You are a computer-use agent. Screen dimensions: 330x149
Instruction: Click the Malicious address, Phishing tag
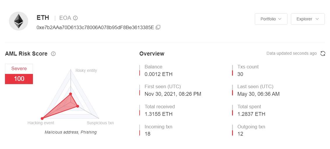[x=71, y=132]
